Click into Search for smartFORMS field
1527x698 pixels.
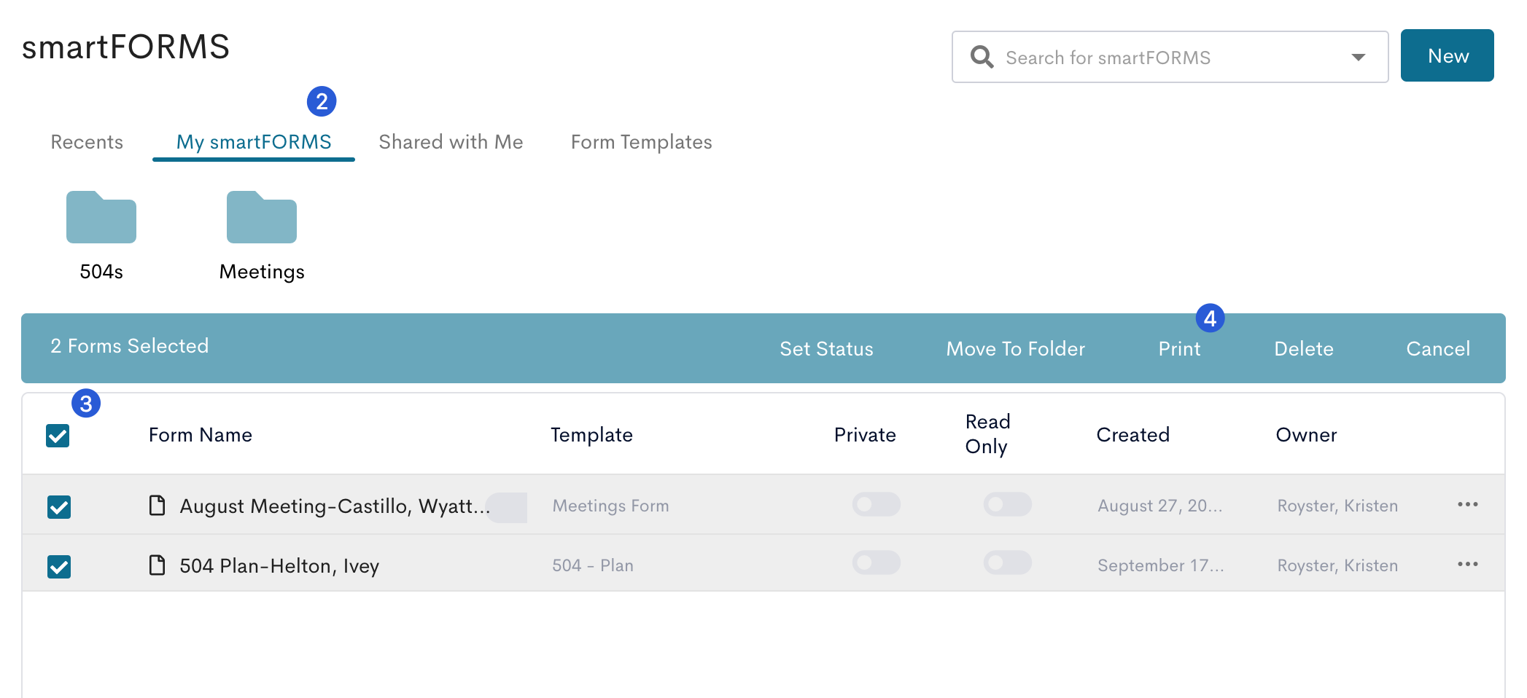(x=1170, y=57)
